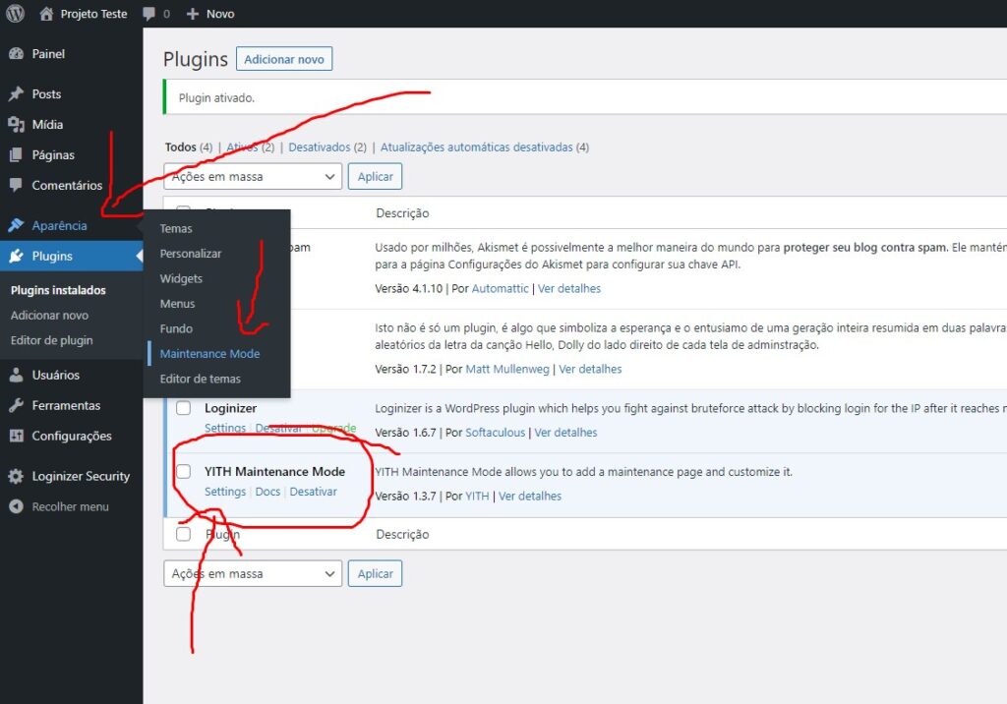This screenshot has width=1007, height=704.
Task: Open Ver detalhes for version 1.7.2 plugin
Action: tap(590, 370)
